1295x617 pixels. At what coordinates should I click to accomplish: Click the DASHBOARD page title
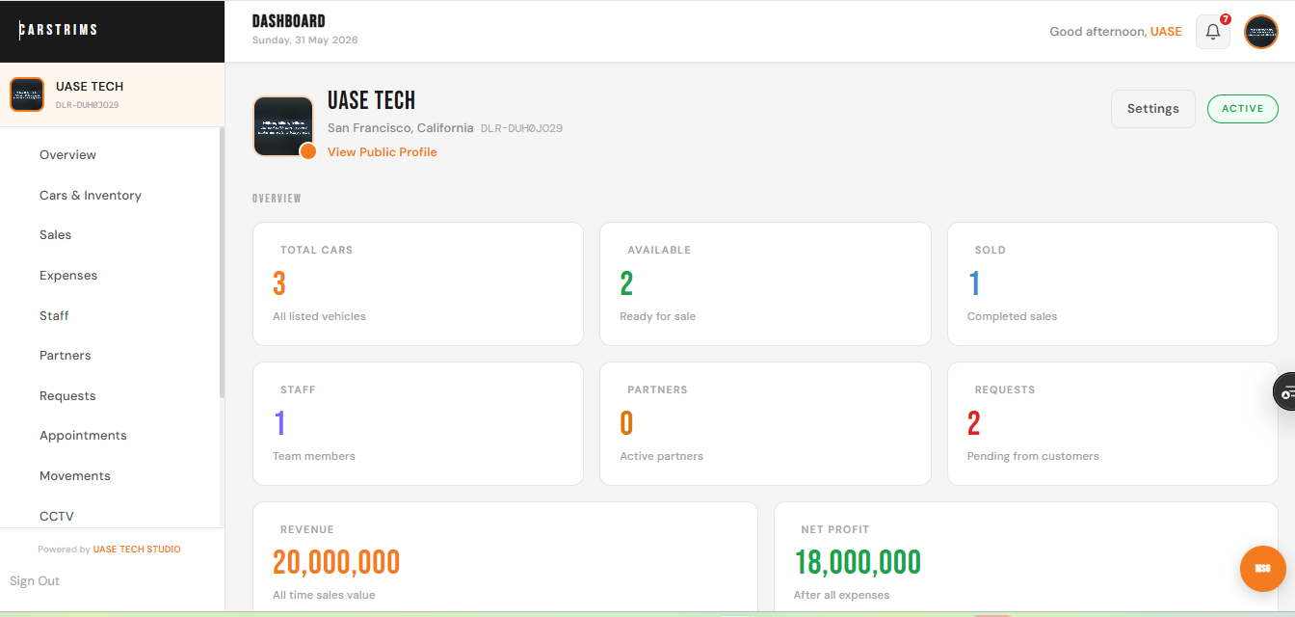(289, 21)
